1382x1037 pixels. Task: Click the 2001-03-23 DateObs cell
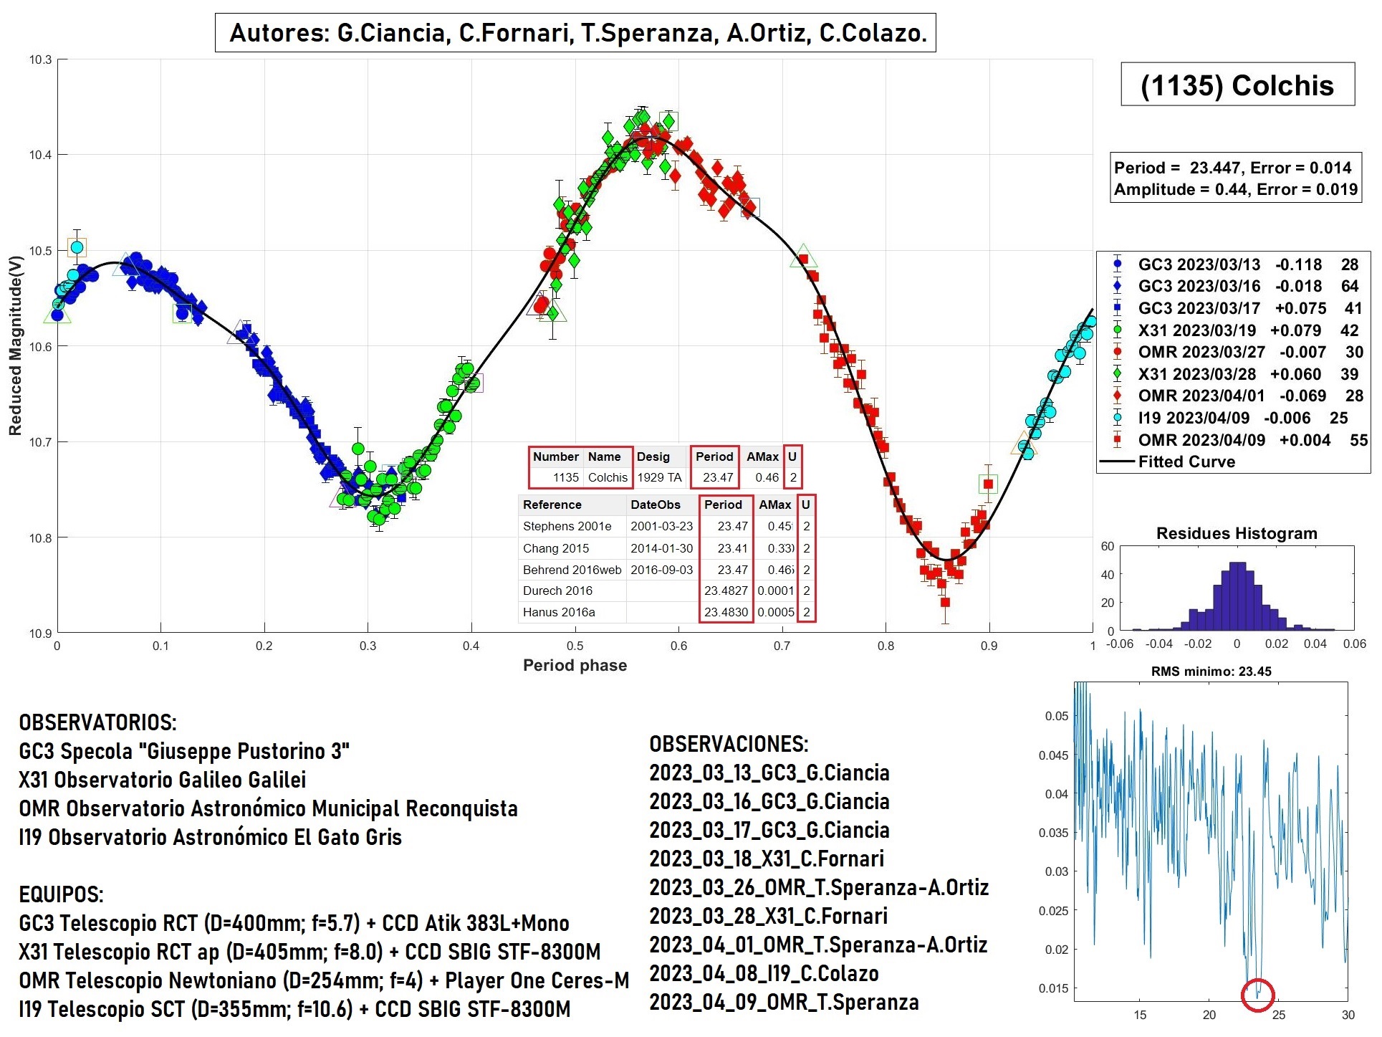click(662, 526)
